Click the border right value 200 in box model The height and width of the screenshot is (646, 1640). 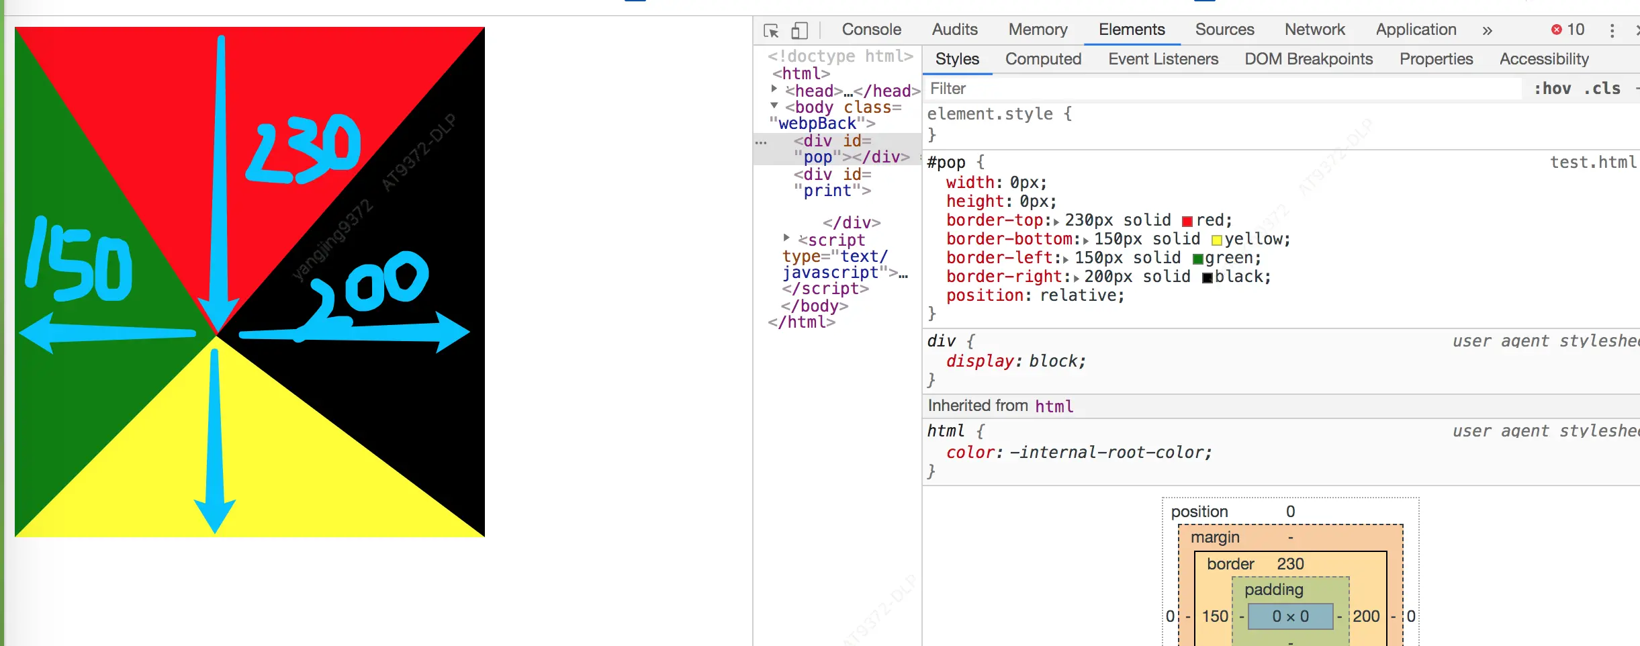tap(1366, 616)
